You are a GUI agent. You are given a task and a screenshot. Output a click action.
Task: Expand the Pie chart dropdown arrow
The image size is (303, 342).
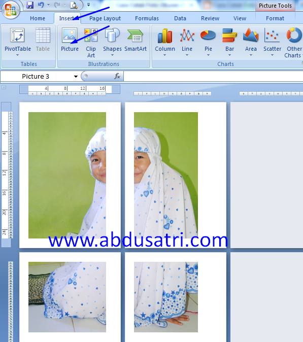(x=208, y=55)
